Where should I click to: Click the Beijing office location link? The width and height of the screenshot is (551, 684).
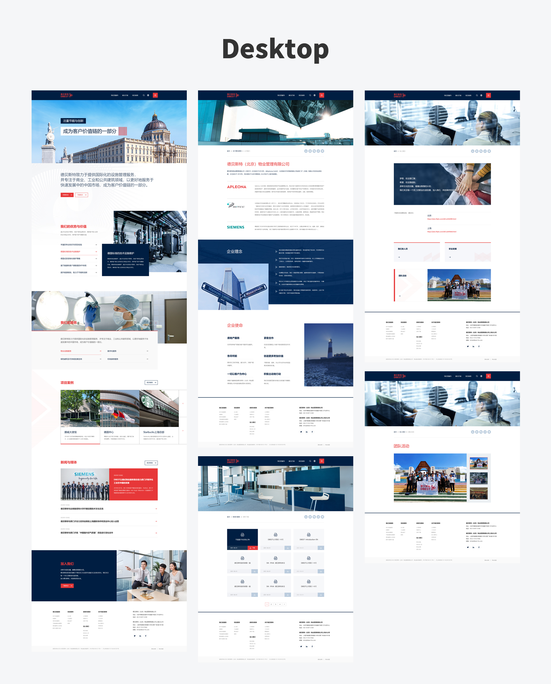click(441, 219)
